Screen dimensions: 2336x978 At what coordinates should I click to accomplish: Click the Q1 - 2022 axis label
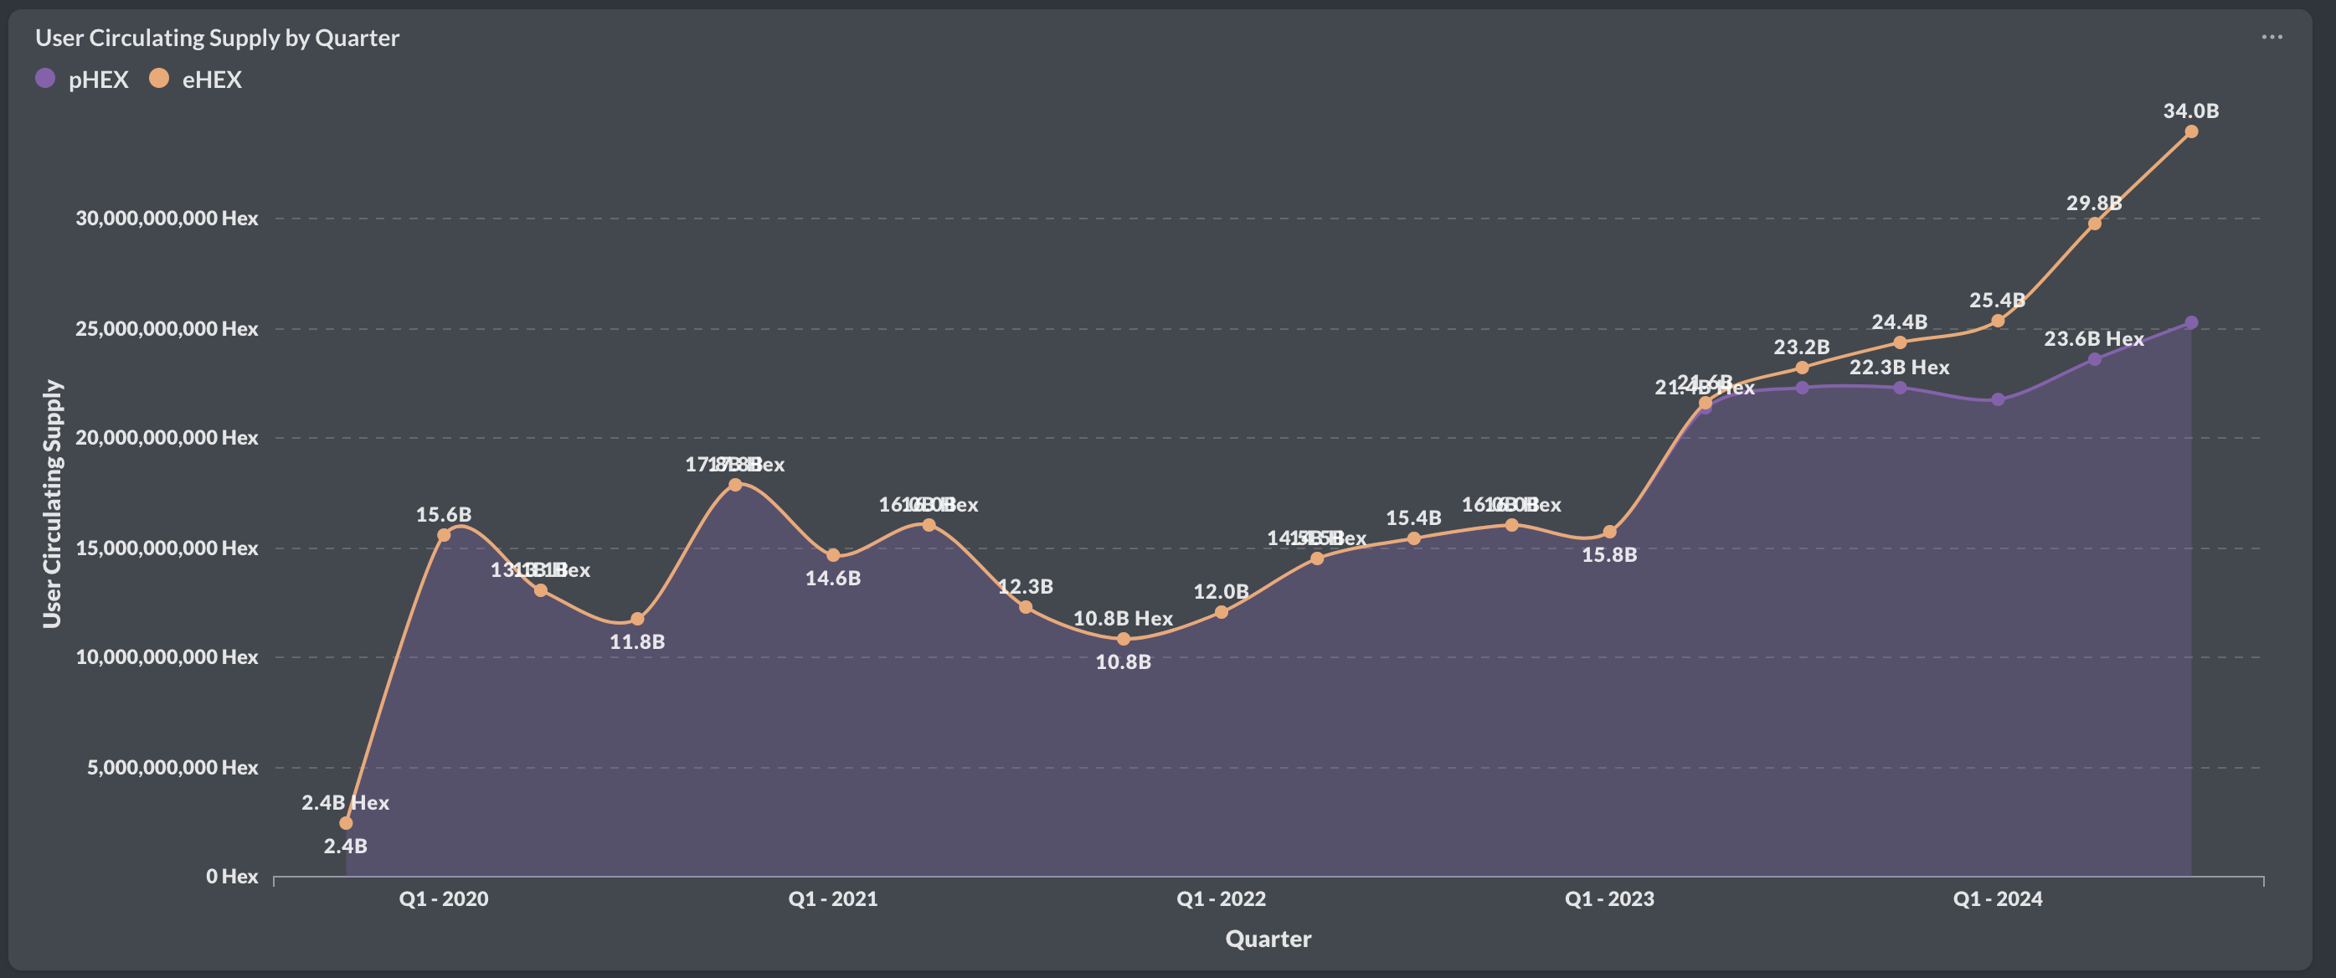pos(1221,899)
